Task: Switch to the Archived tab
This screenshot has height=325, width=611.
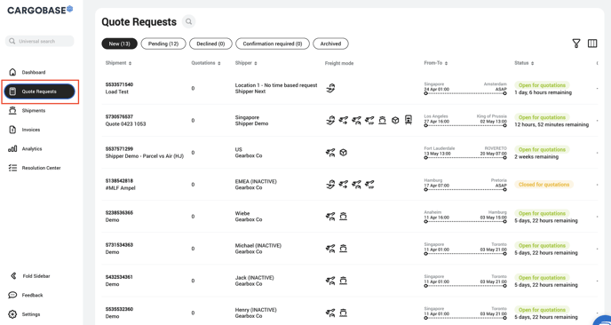Action: [x=330, y=44]
